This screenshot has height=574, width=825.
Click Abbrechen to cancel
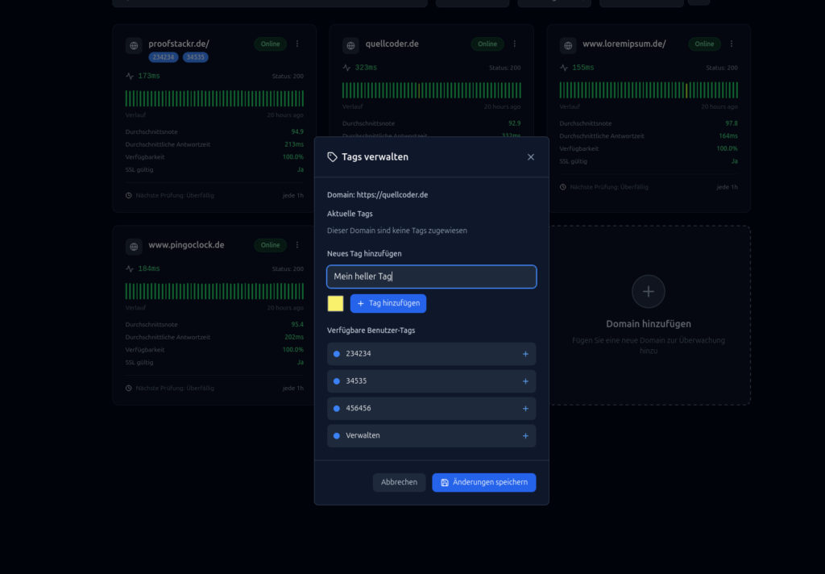(x=399, y=482)
